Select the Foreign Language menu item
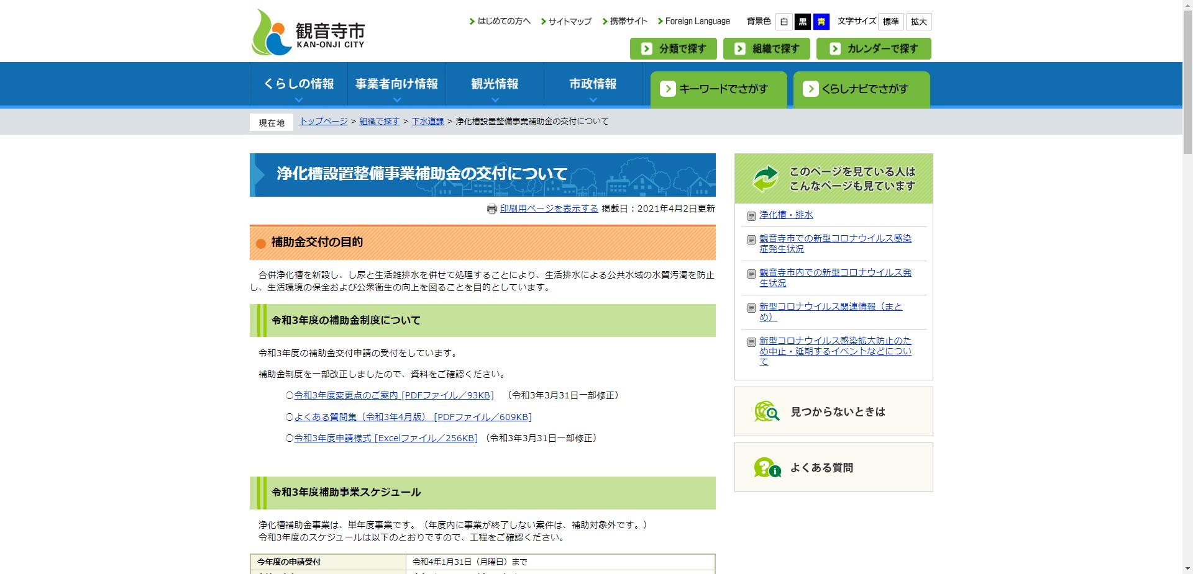1193x574 pixels. [697, 21]
